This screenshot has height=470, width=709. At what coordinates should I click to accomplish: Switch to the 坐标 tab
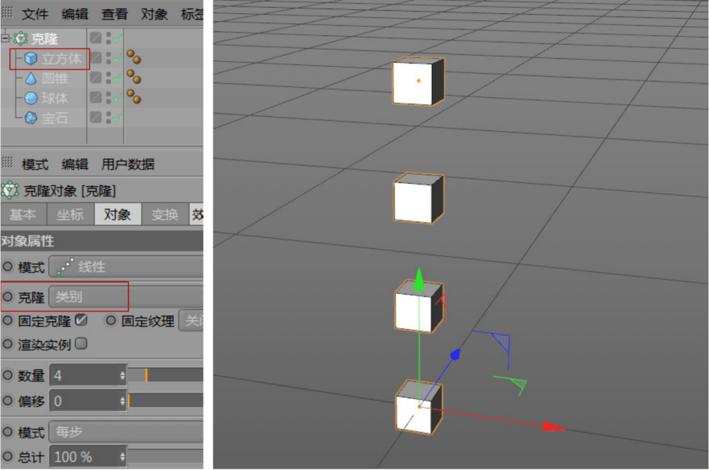pos(70,214)
